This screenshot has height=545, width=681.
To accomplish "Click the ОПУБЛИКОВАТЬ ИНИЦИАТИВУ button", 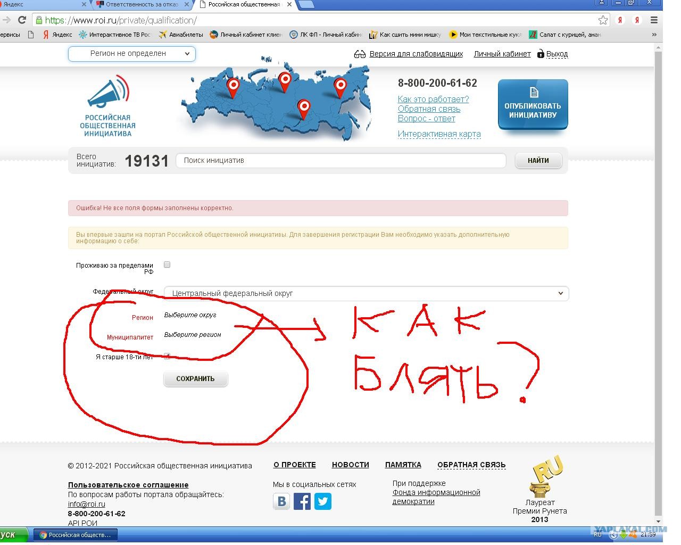I will (x=533, y=104).
